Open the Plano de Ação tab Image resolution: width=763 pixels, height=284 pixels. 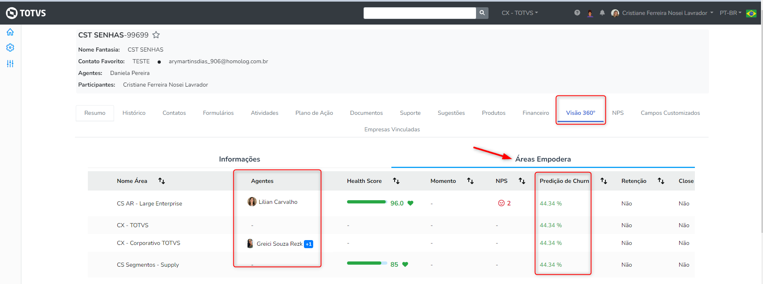[314, 113]
